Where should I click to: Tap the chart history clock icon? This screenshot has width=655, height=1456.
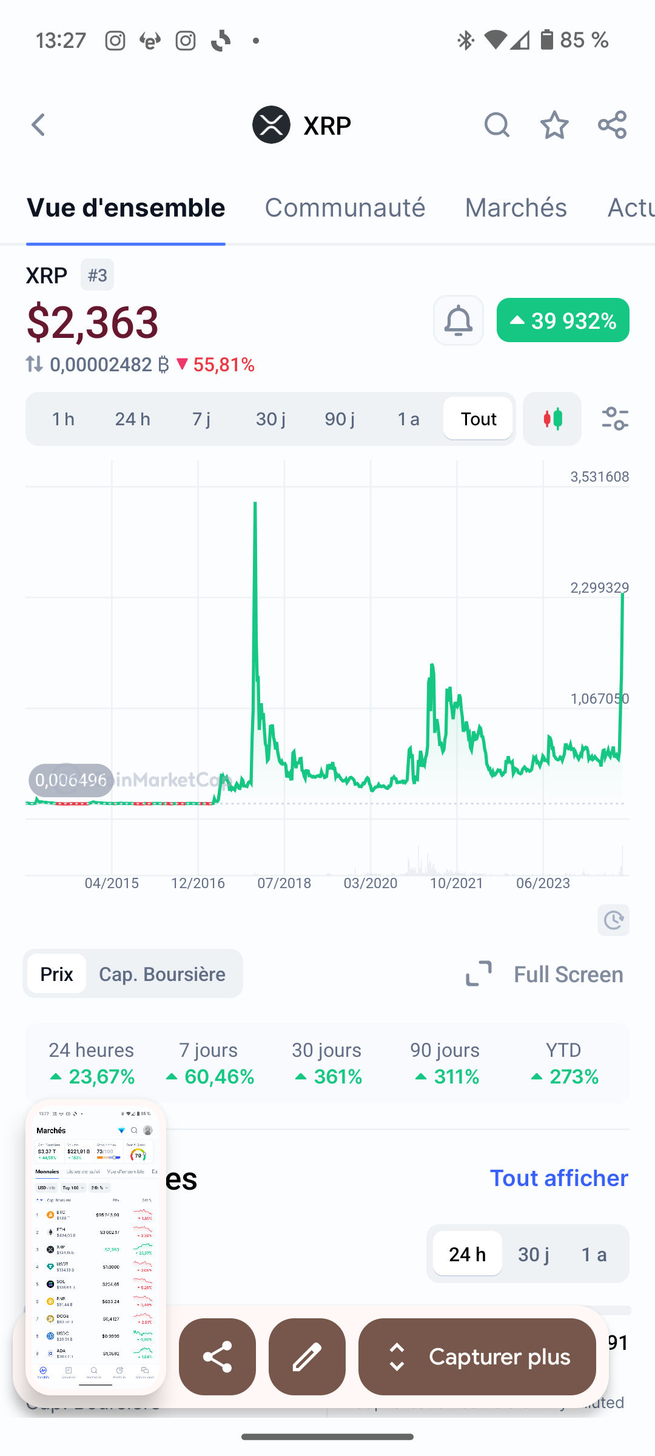click(613, 920)
